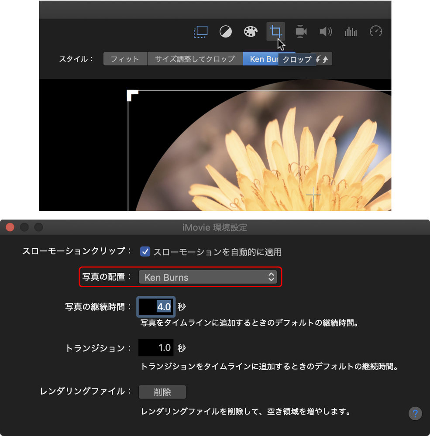
Task: Open iMovie help via the question mark icon
Action: pos(415,413)
